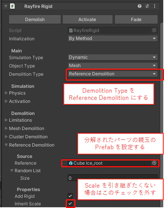Viewport: 164px width, 208px height.
Task: Open the component presets slider icon
Action: click(147, 6)
